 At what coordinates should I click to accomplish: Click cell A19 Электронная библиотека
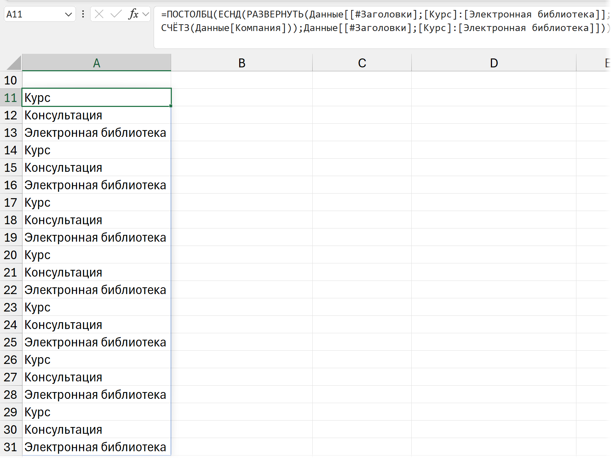click(x=97, y=237)
